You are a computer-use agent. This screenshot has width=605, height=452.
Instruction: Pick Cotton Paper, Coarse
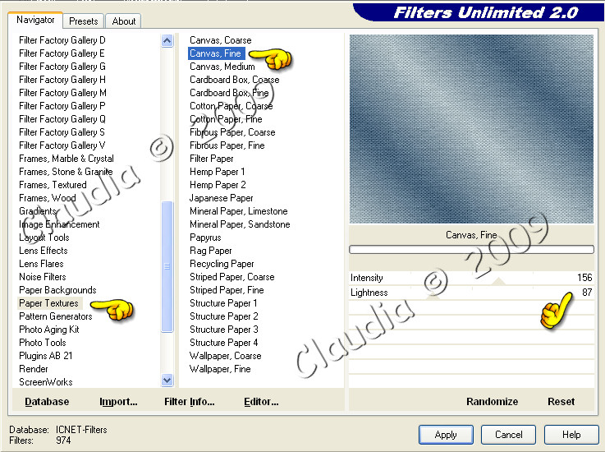coord(231,106)
